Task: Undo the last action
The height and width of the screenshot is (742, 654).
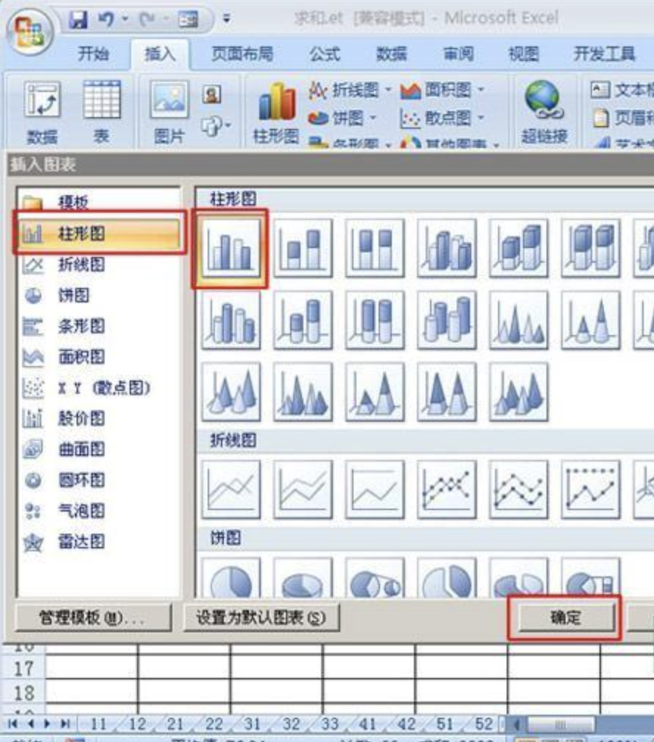Action: pos(106,19)
